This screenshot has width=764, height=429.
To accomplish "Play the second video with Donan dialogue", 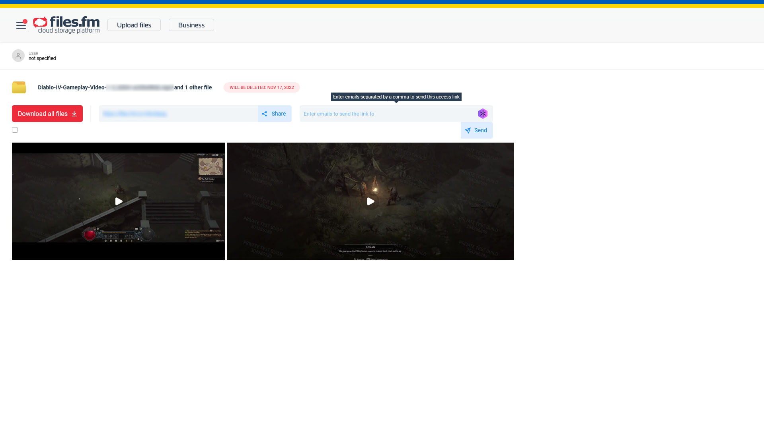I will pos(370,201).
